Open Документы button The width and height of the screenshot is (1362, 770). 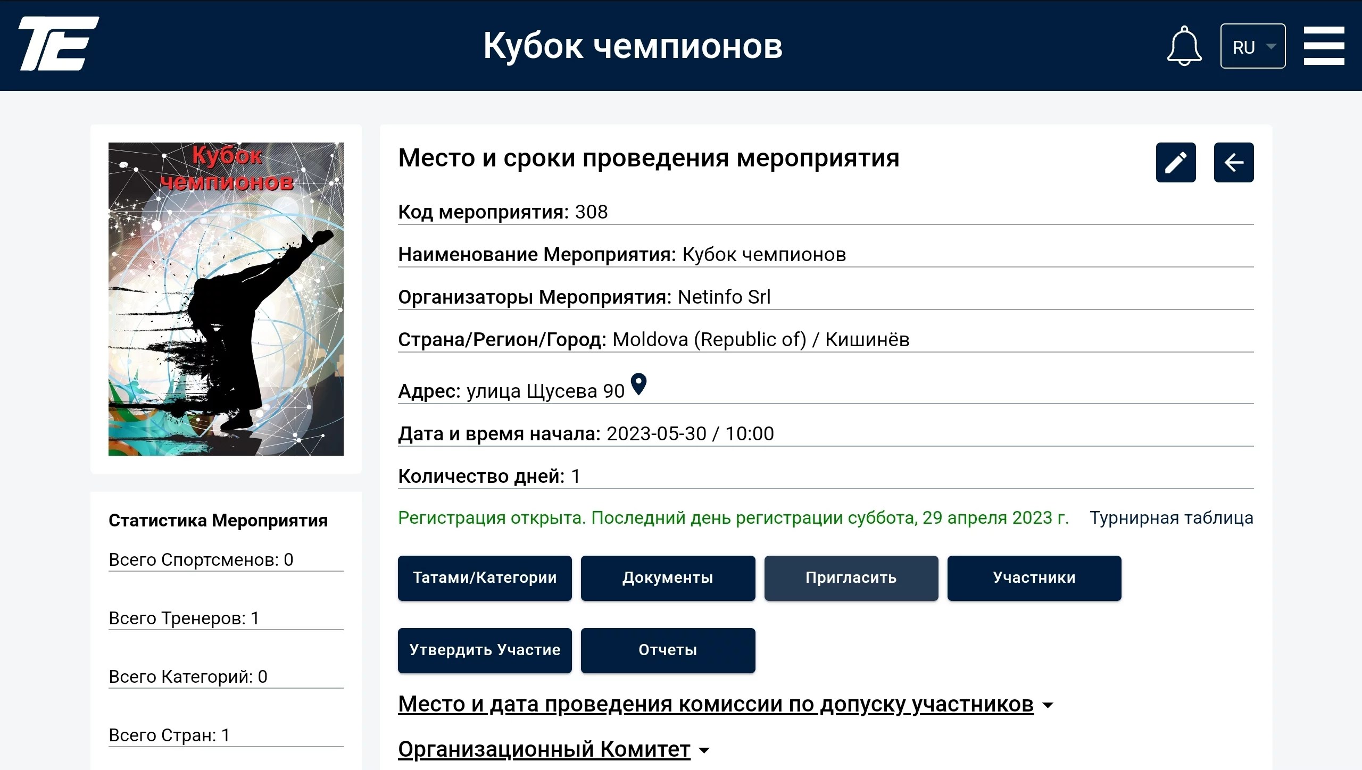(x=668, y=578)
